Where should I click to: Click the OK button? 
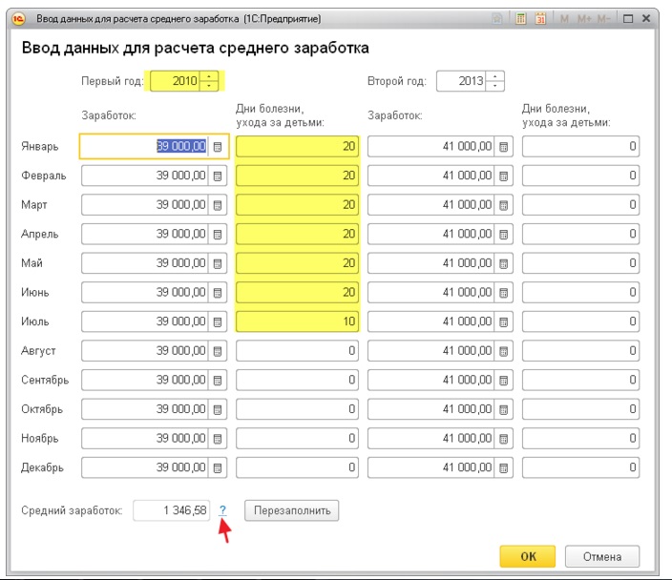[528, 556]
